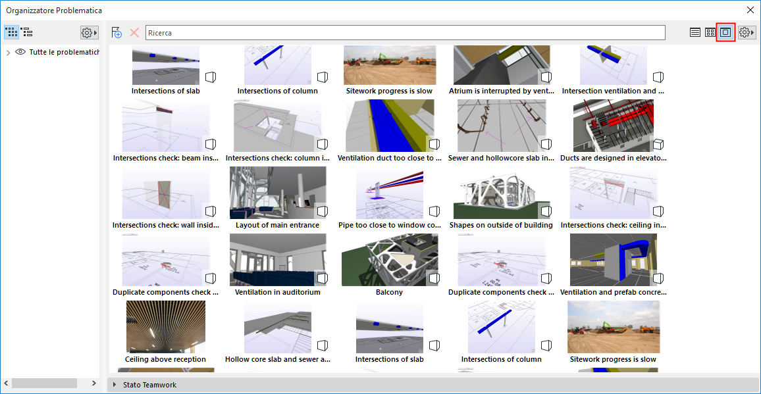761x394 pixels.
Task: Click 3D view icon beside Atrium is interrupted thumbnail
Action: click(546, 77)
